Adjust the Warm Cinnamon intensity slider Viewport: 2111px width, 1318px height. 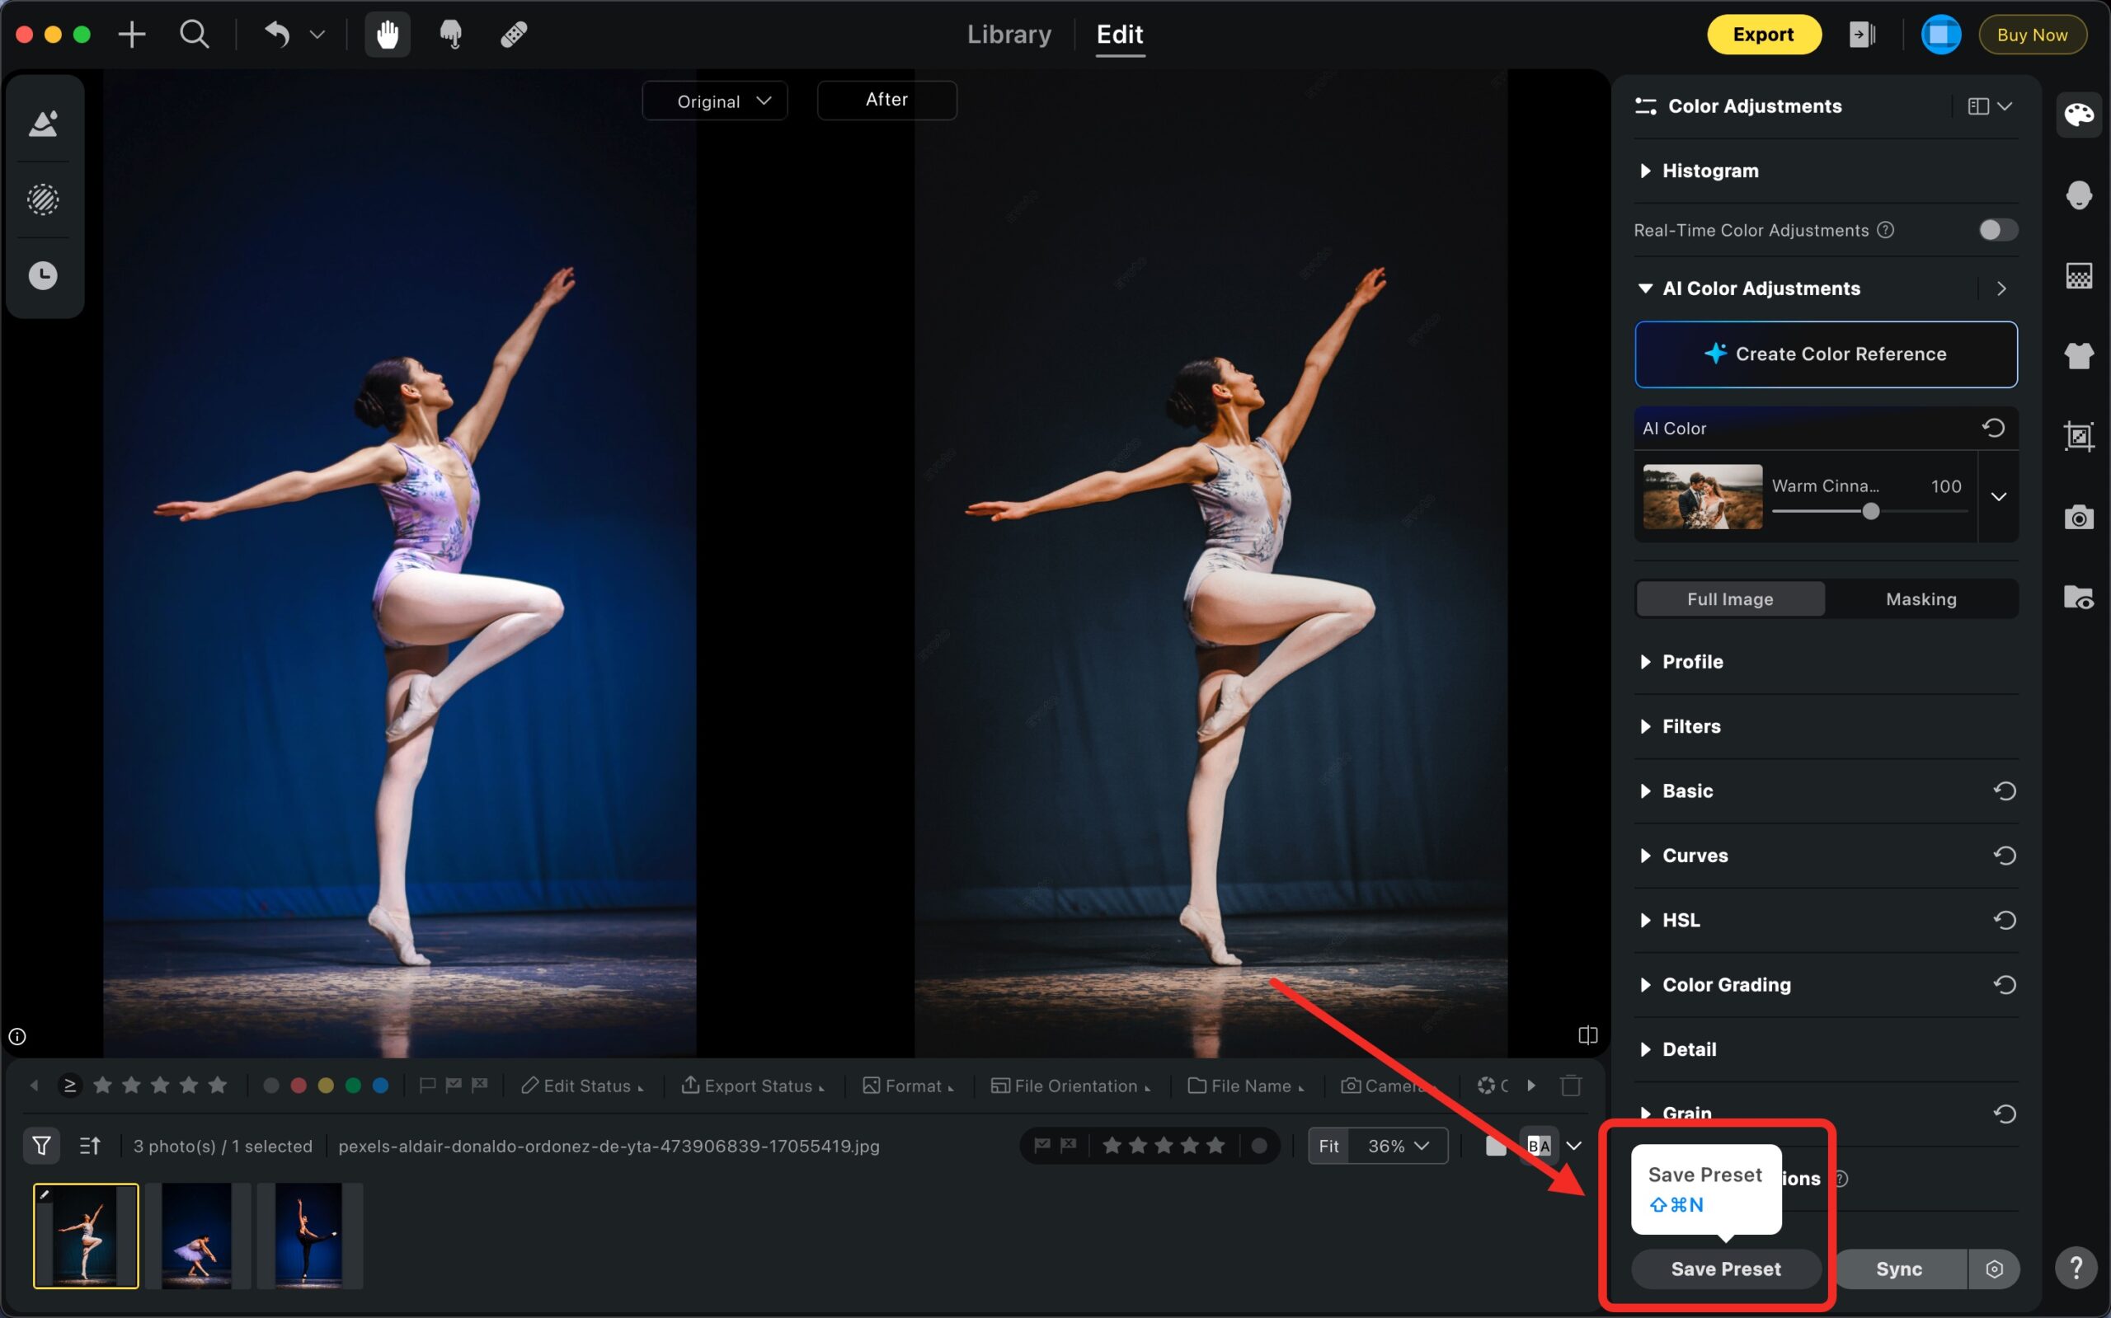1870,512
